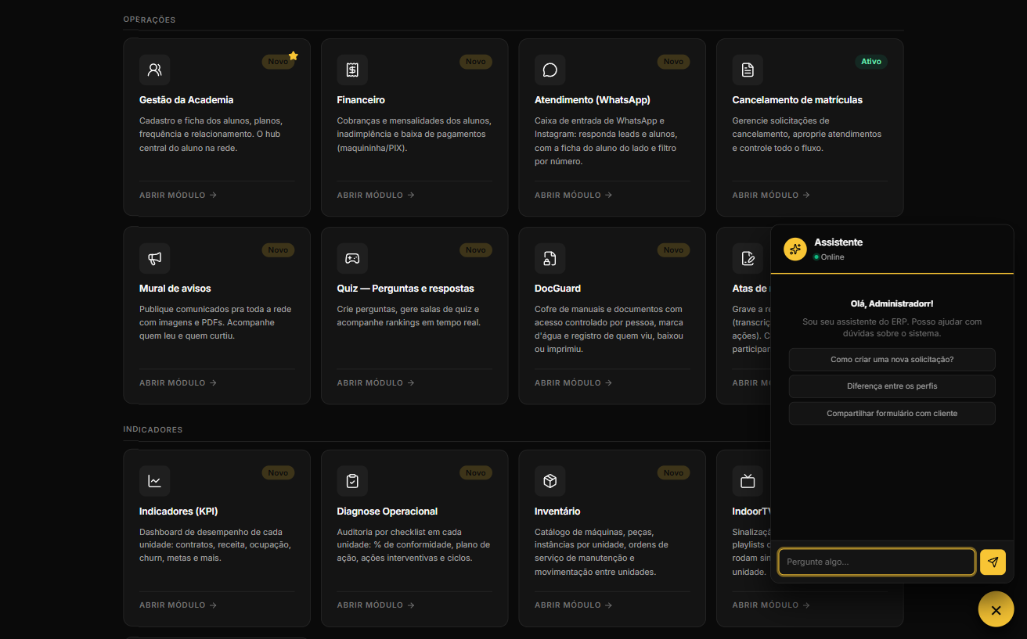
Task: Click the 'Inventário' card title
Action: click(557, 512)
